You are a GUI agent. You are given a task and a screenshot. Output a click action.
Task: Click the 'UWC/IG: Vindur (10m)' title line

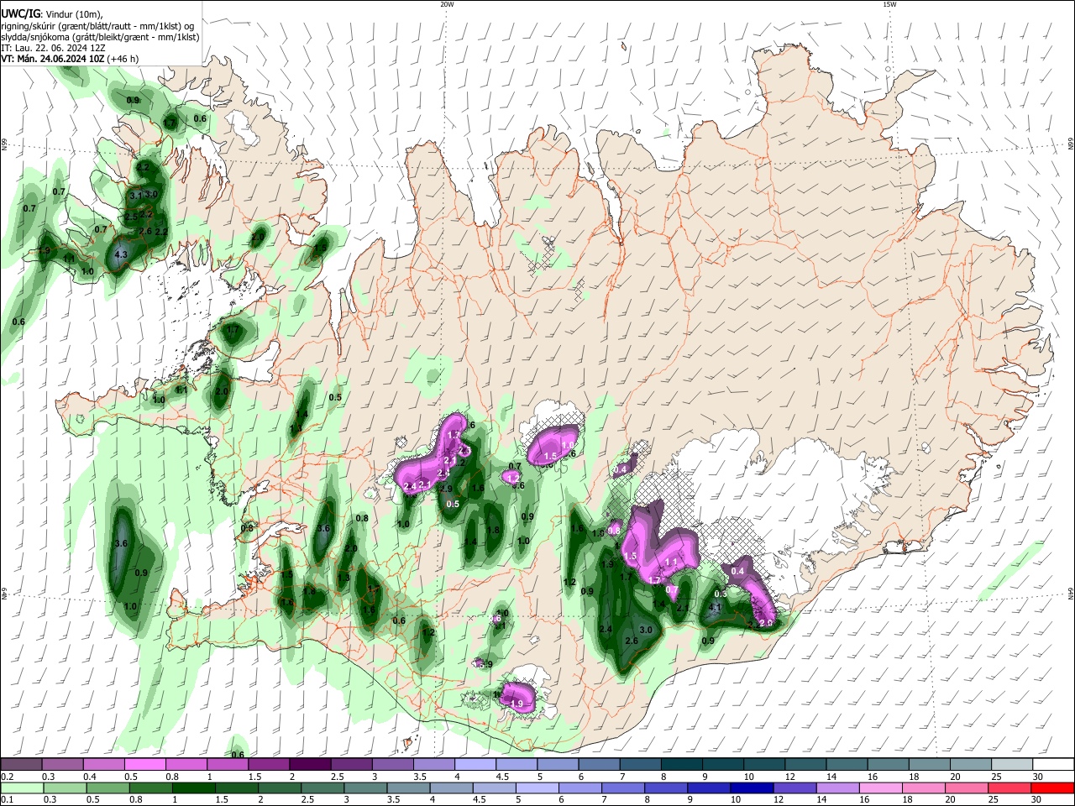[x=52, y=13]
